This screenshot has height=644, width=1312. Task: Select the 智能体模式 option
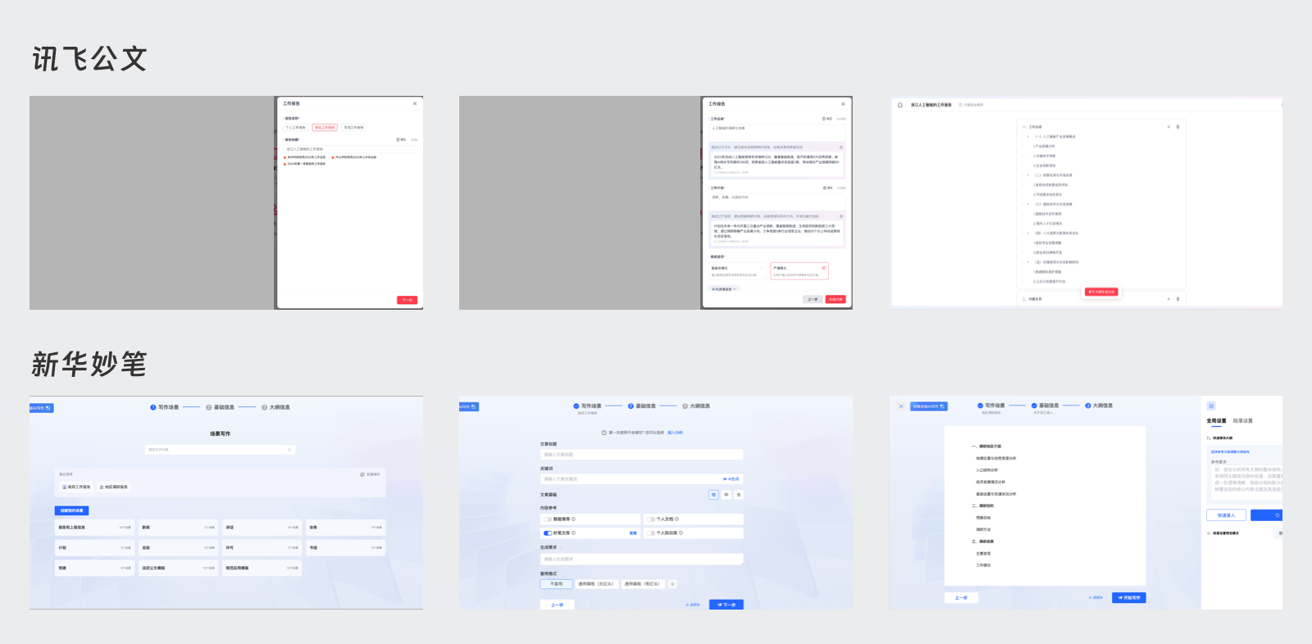point(737,270)
